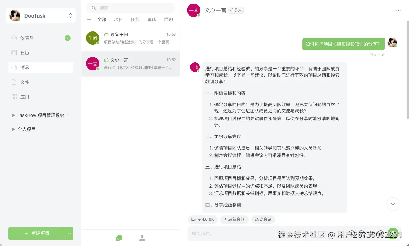Select the 项目 tab

(x=119, y=19)
